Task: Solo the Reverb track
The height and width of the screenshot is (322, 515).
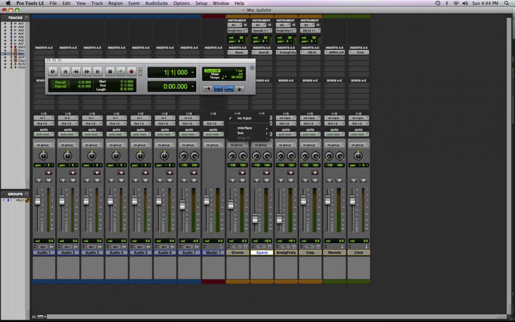Action: pos(330,180)
